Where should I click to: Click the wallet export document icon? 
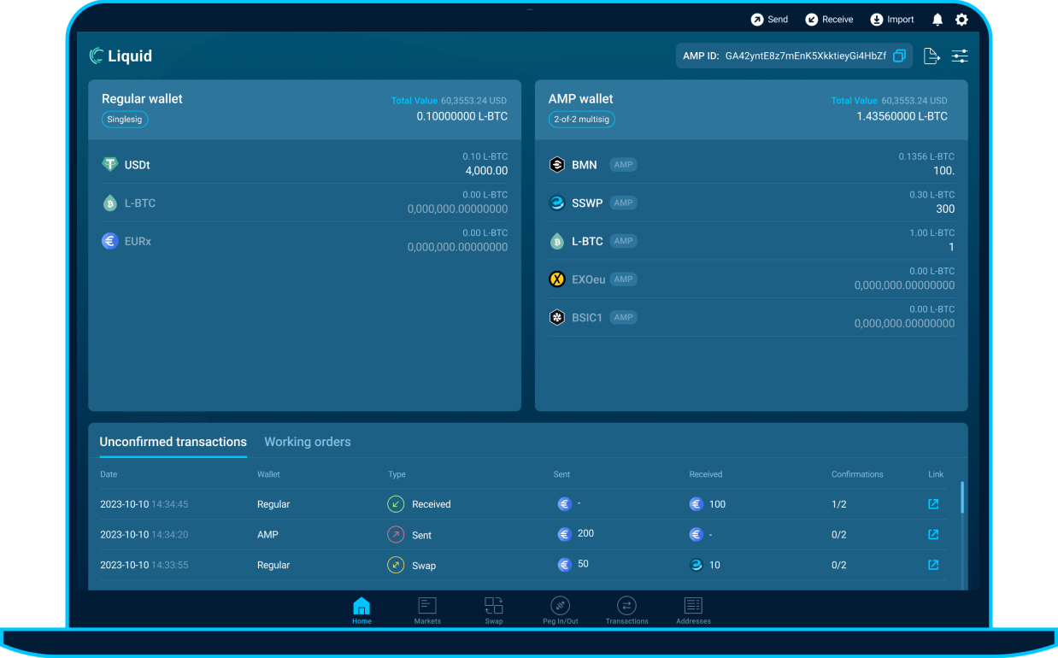tap(932, 55)
